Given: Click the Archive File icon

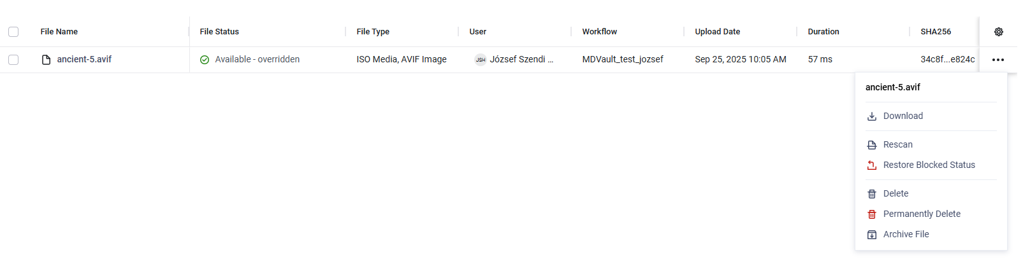Looking at the screenshot, I should tap(872, 235).
